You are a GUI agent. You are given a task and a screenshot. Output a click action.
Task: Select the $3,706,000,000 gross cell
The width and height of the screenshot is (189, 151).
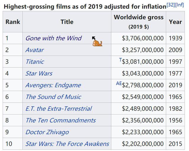pyautogui.click(x=142, y=38)
